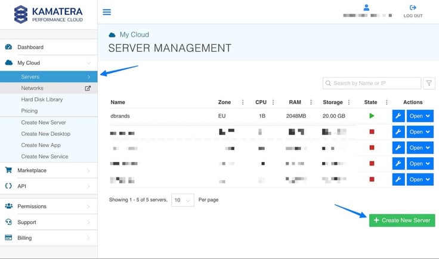Click the Log Out icon

tap(413, 8)
